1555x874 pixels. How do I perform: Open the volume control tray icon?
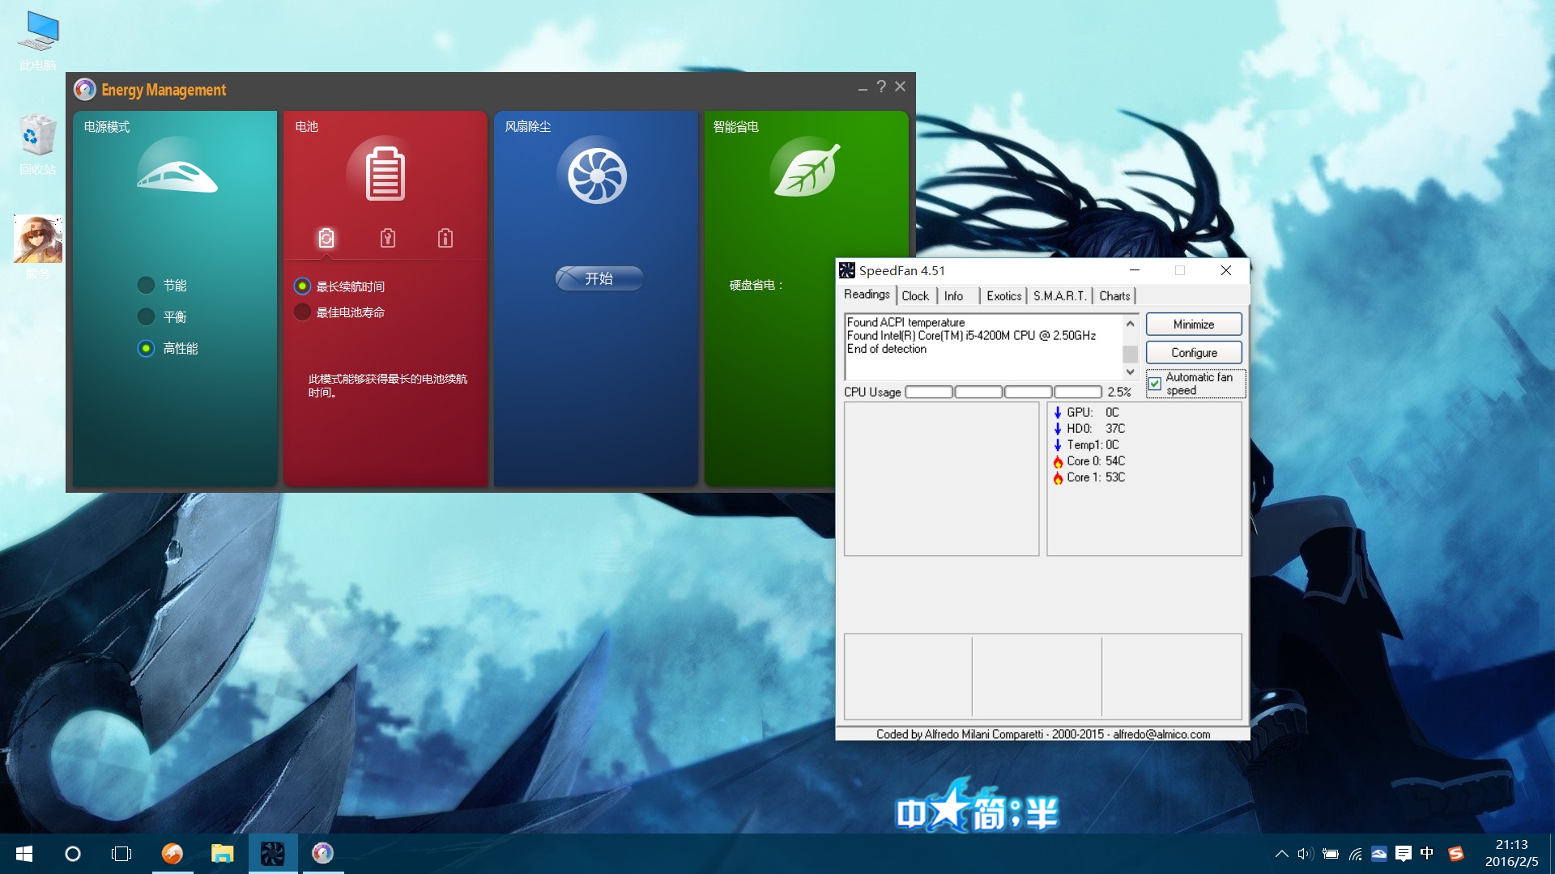(x=1305, y=854)
